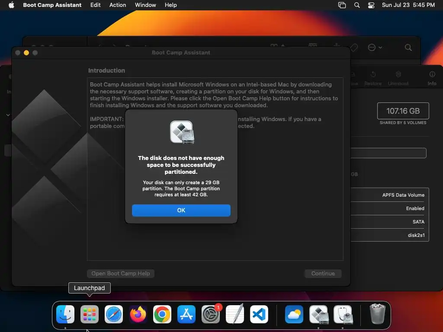Open TextEdit from the Dock
This screenshot has height=332, width=443.
235,314
